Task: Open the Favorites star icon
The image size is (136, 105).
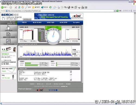Action: point(33,7)
